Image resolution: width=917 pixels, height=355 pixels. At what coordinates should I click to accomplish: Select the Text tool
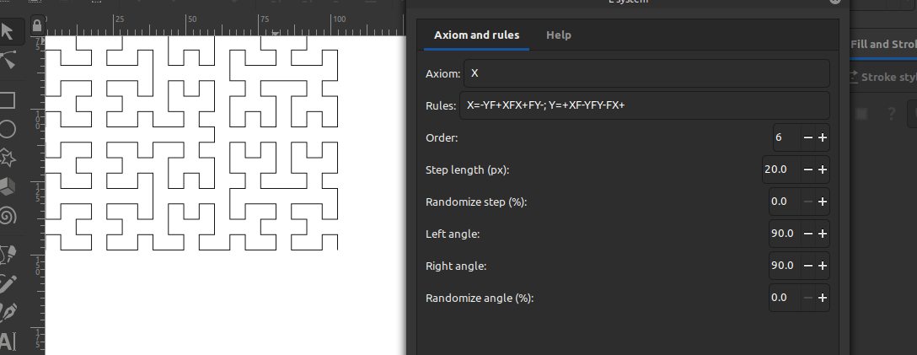7,341
